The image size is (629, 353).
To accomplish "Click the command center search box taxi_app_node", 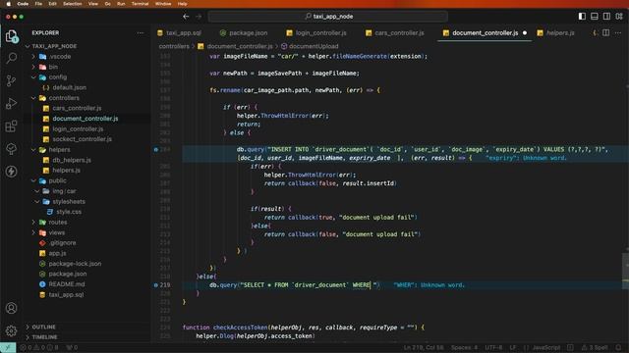I will tap(327, 17).
